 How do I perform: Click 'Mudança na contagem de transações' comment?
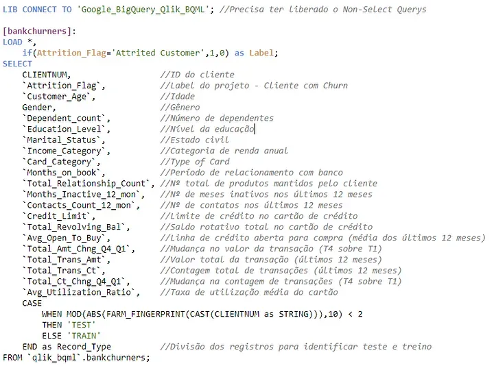(251, 282)
